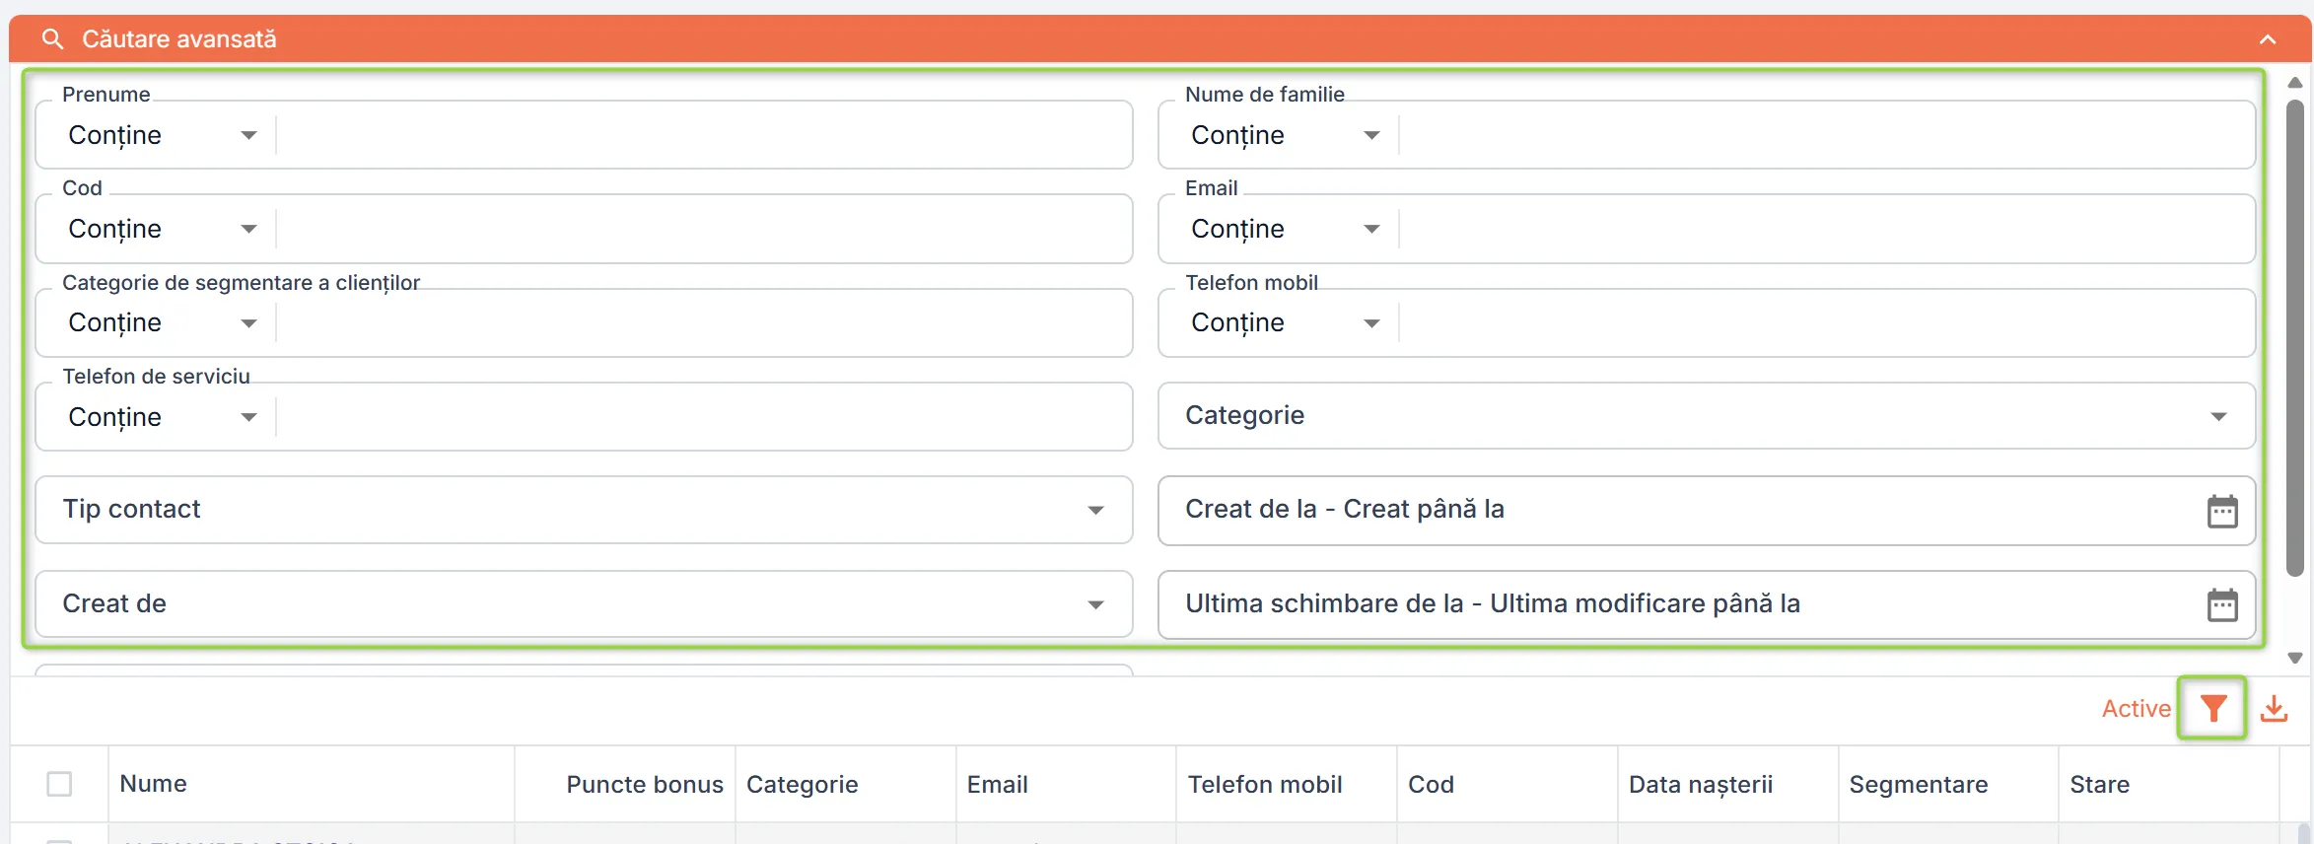2314x844 pixels.
Task: Open Categorie de segmentare Conține dropdown
Action: (163, 322)
